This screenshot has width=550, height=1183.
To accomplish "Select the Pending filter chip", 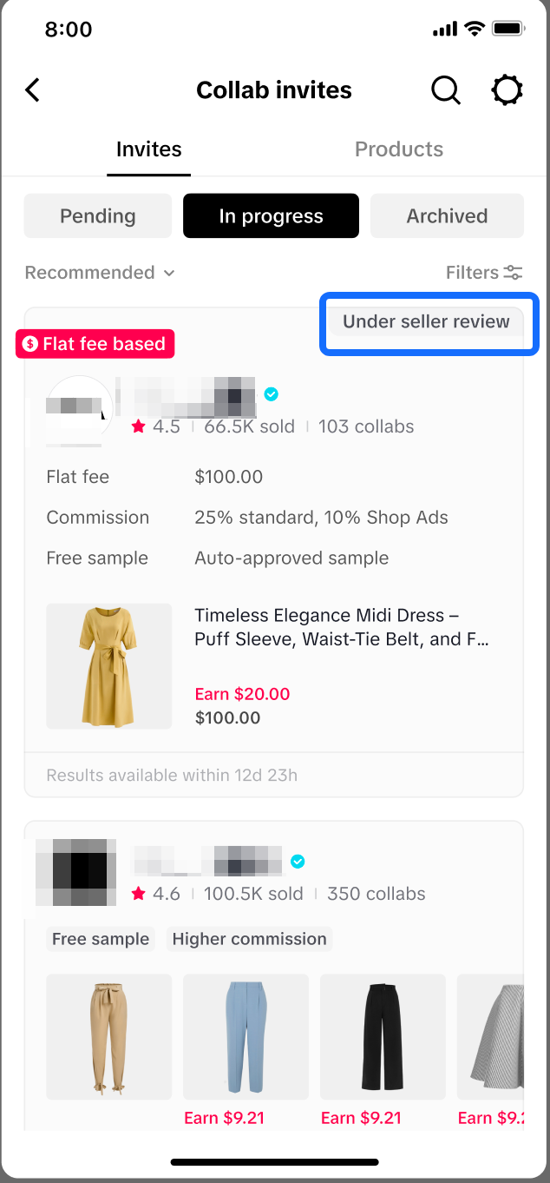I will click(98, 216).
